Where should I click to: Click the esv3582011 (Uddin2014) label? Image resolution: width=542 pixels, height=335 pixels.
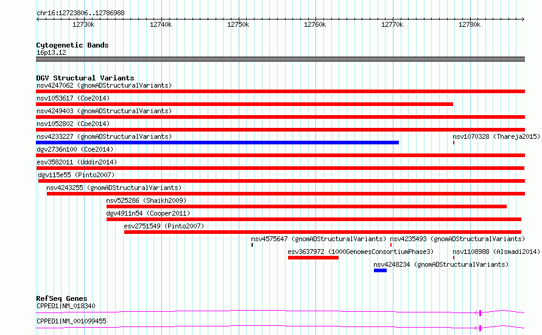tap(77, 162)
